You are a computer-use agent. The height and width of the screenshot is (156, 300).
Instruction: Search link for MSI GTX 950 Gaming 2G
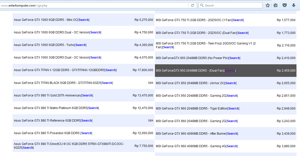[232, 96]
